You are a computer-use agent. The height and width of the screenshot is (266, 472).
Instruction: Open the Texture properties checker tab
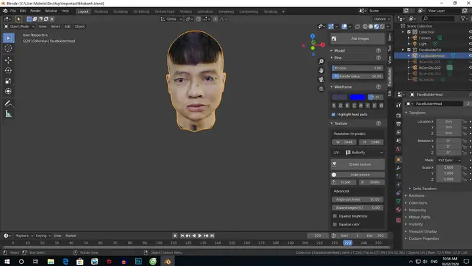399,220
